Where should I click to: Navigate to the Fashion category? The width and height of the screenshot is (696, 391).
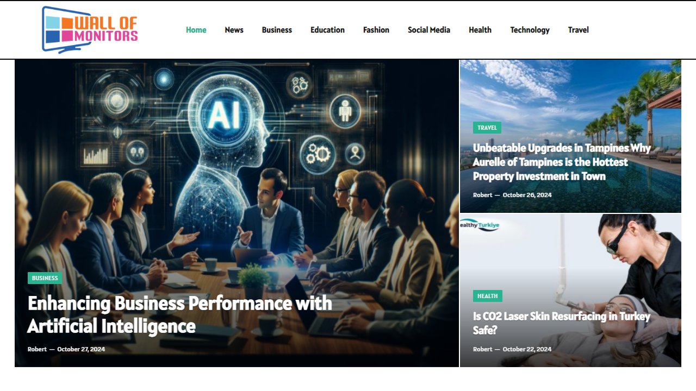click(376, 30)
